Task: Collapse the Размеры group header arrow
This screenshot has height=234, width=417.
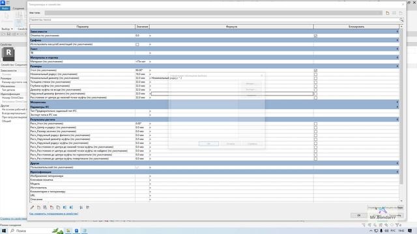Action: pyautogui.click(x=397, y=66)
